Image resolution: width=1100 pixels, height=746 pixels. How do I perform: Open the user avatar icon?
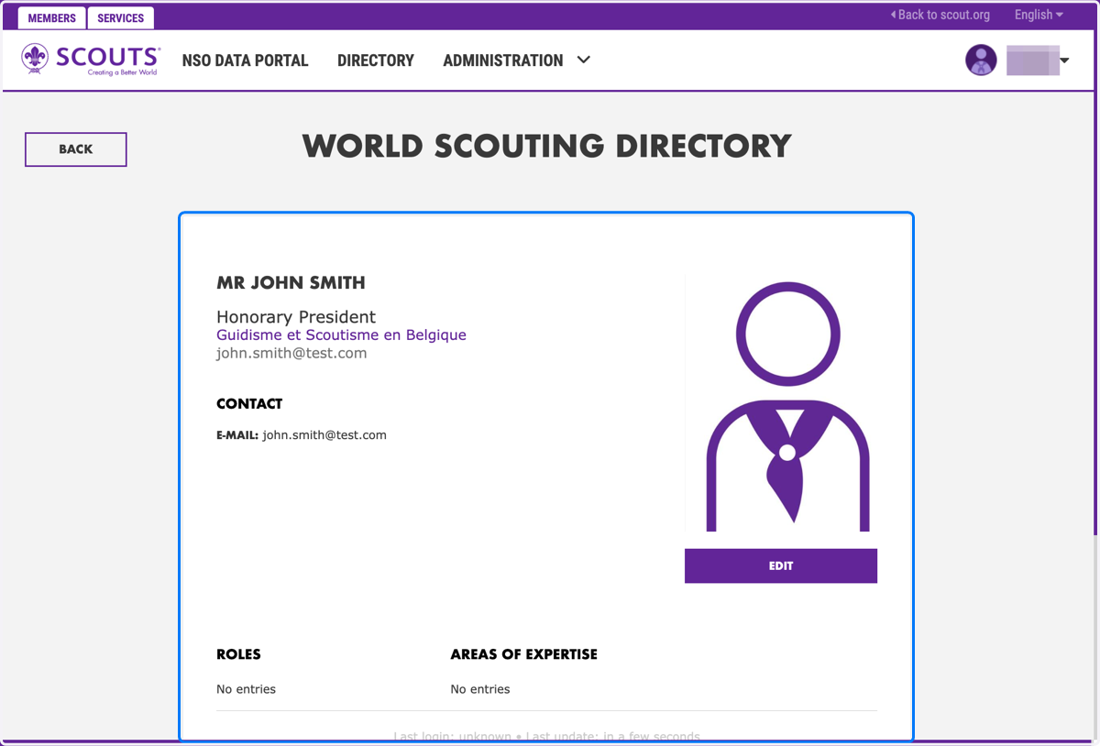pos(981,60)
